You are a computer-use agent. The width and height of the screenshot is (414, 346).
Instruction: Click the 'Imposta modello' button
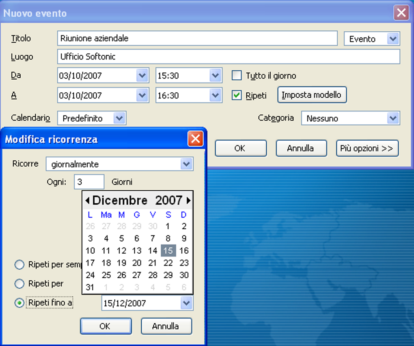point(312,95)
